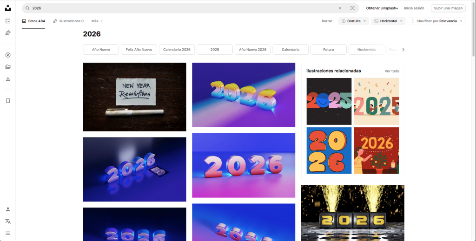Screen dimensions: 476x241
Task: Expand the Más tab menu
Action: pos(97,21)
